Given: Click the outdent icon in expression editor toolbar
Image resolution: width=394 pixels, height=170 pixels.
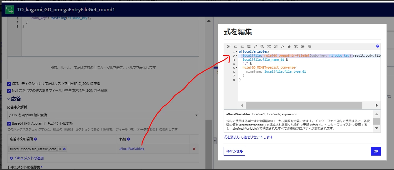Looking at the screenshot, I should (x=236, y=46).
